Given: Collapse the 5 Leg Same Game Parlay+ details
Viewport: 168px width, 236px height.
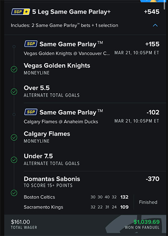Looking at the screenshot, I should 155,25.
